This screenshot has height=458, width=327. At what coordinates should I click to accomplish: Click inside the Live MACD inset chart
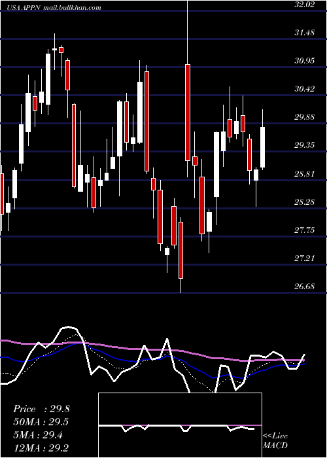[180, 425]
